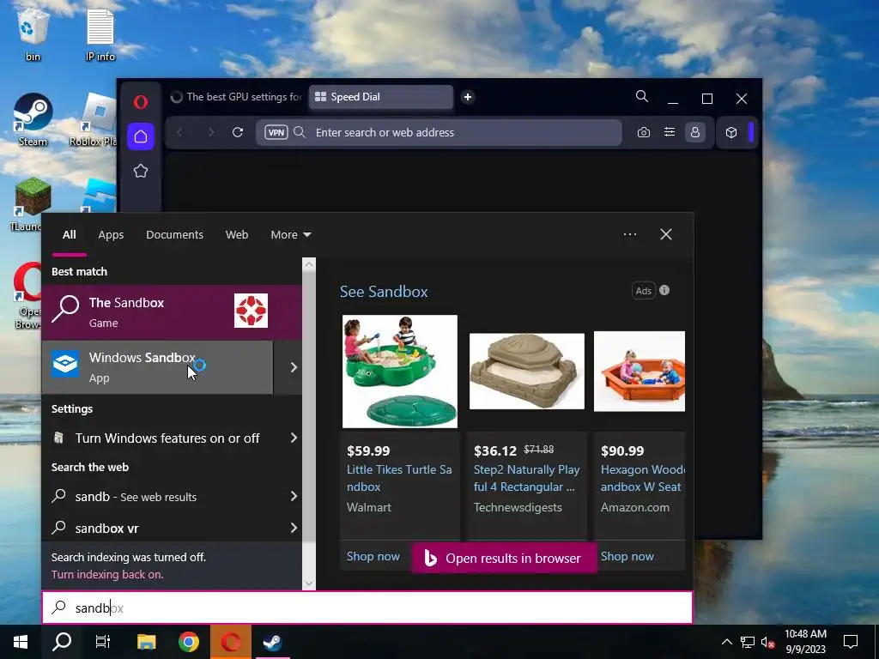
Task: Click Shop now under Amazon.com listing
Action: [627, 556]
